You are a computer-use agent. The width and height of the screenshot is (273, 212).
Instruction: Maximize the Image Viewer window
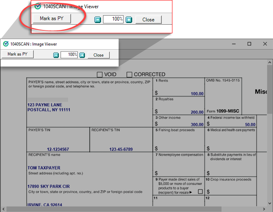[249, 44]
